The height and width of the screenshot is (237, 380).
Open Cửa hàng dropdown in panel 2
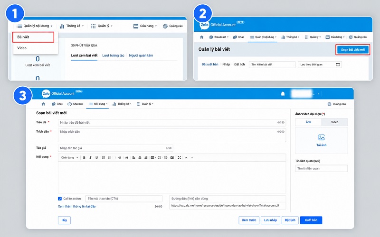tap(335, 37)
